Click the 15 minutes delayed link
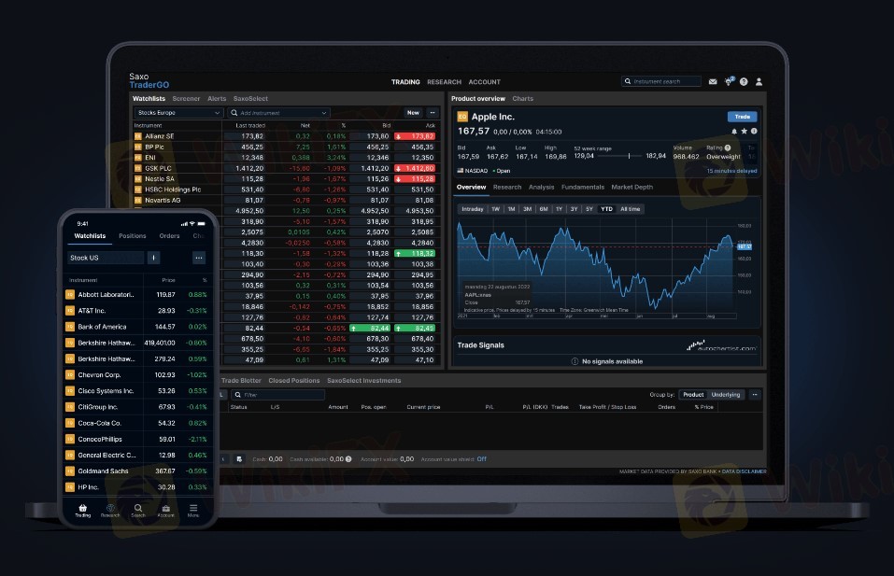 tap(732, 171)
